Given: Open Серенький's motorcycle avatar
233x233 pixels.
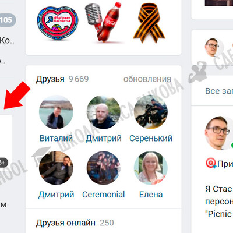Looking at the screenshot, I should point(151,112).
